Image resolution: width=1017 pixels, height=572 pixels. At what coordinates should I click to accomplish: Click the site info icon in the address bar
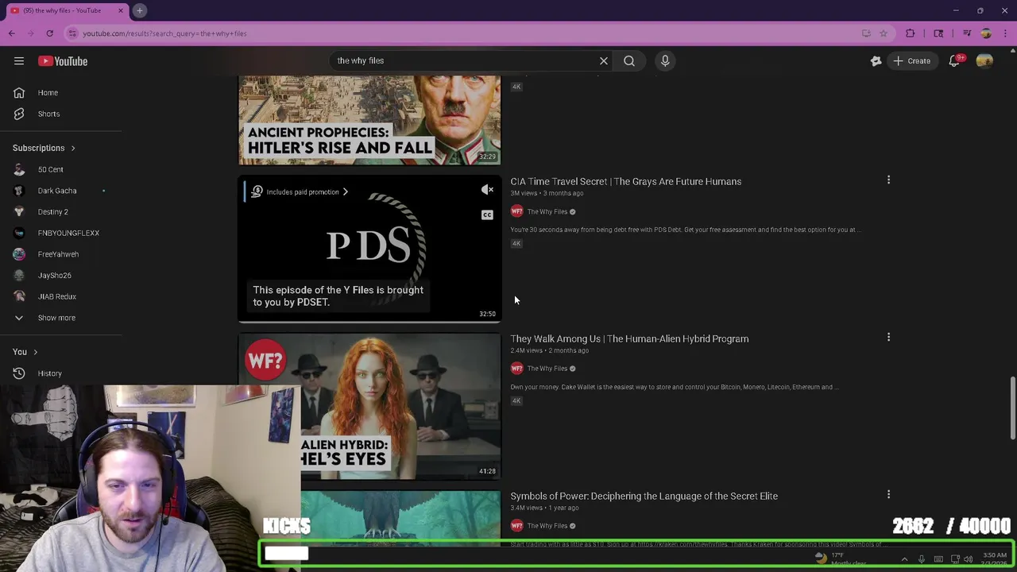pyautogui.click(x=72, y=33)
